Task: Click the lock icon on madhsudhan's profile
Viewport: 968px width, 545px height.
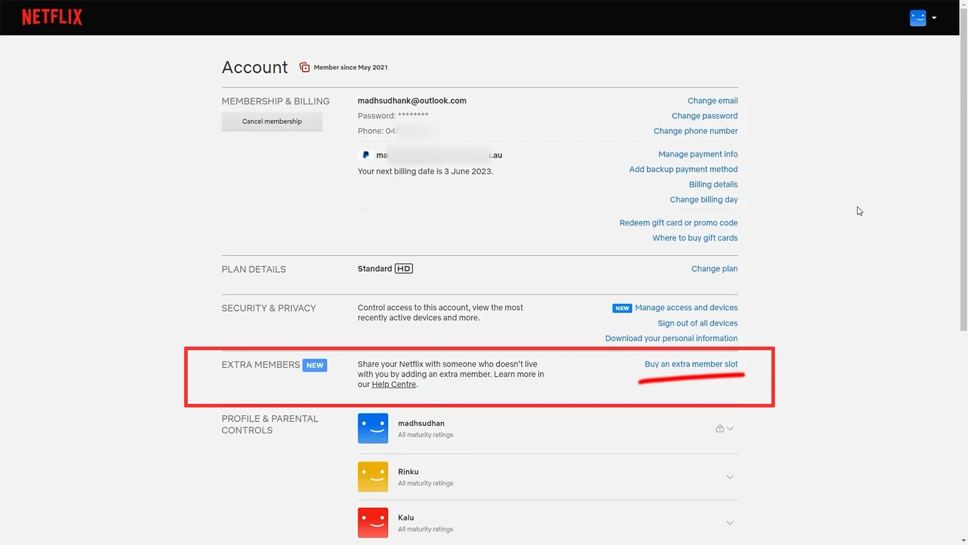Action: (x=719, y=428)
